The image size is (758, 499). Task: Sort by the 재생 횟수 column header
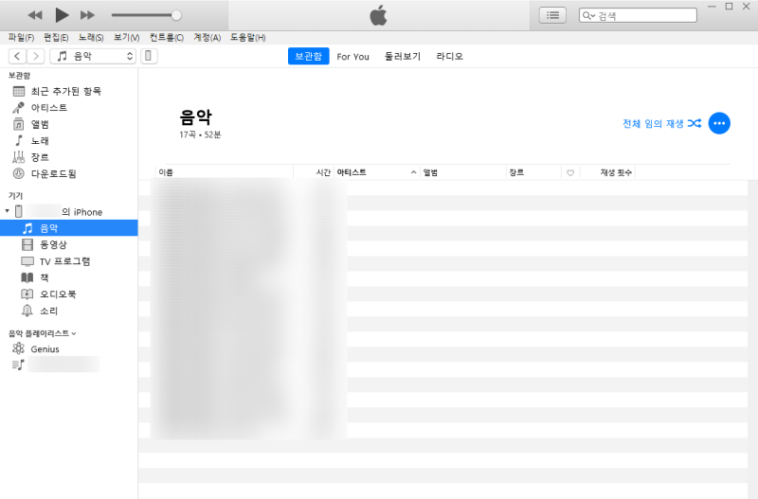607,172
